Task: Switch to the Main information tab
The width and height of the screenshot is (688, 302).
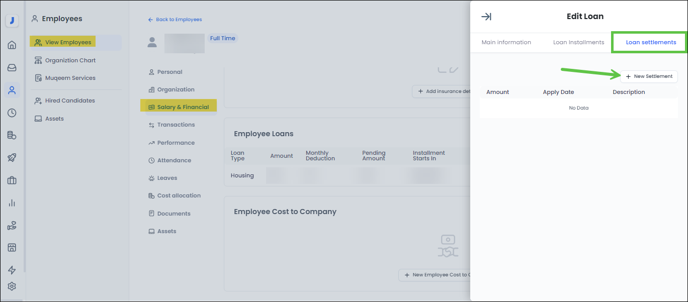Action: (506, 42)
